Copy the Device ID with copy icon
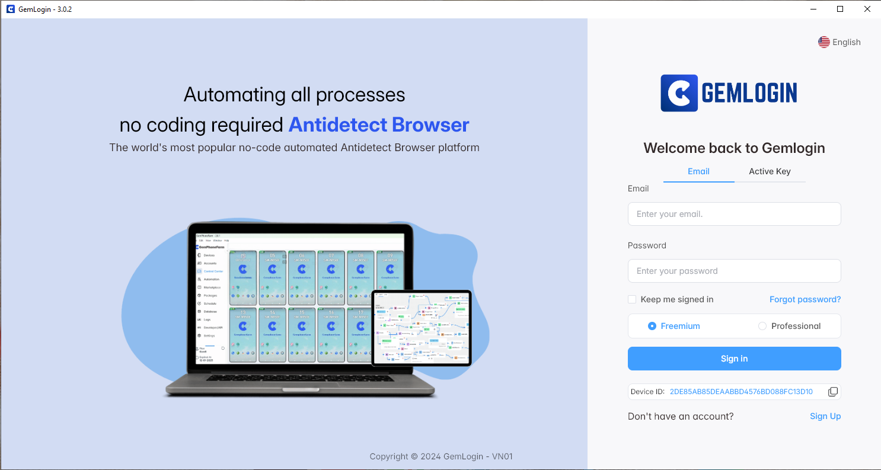Image resolution: width=881 pixels, height=470 pixels. tap(832, 392)
